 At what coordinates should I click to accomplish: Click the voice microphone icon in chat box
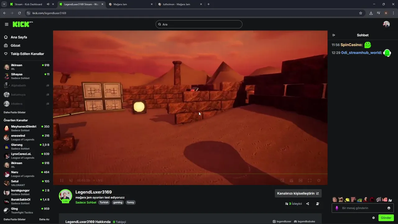click(336, 208)
